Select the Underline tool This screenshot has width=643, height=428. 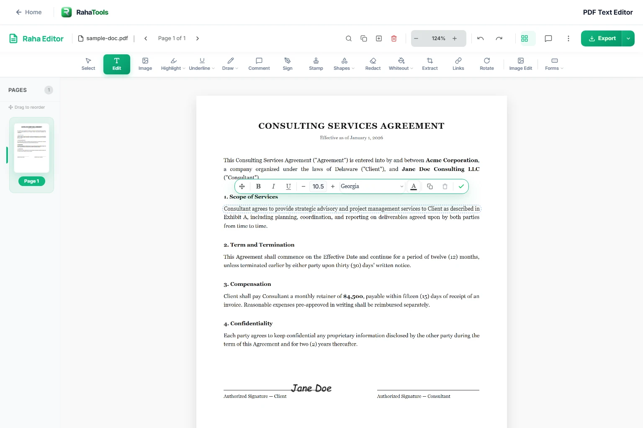point(200,64)
